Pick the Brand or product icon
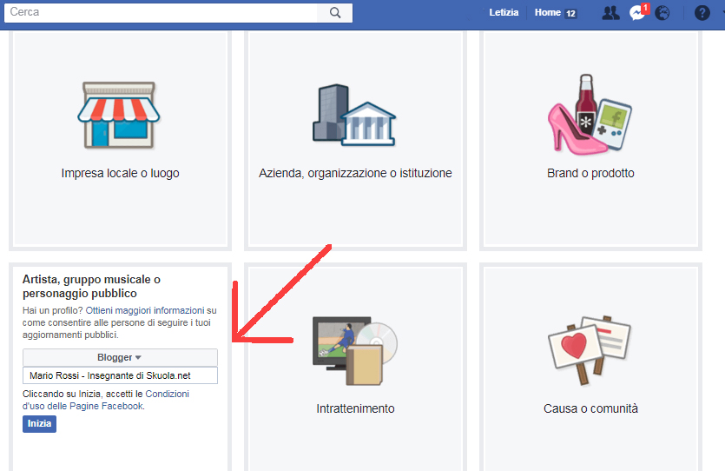 590,110
